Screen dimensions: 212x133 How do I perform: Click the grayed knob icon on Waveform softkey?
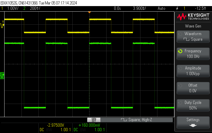point(180,34)
